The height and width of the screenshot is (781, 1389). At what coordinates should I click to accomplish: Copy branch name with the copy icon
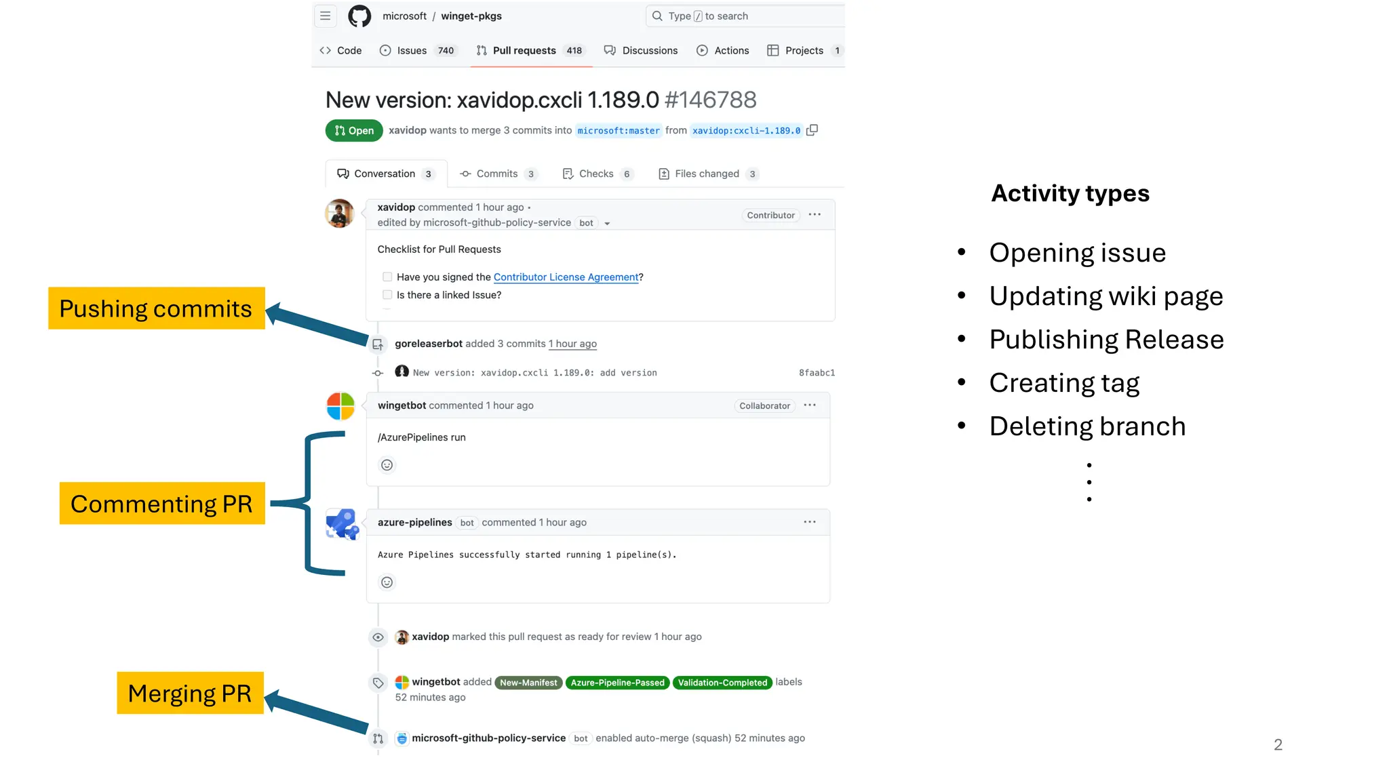point(812,130)
